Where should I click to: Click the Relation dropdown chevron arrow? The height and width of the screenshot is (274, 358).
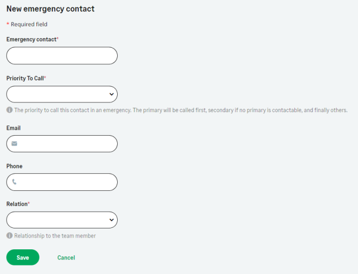[111, 220]
